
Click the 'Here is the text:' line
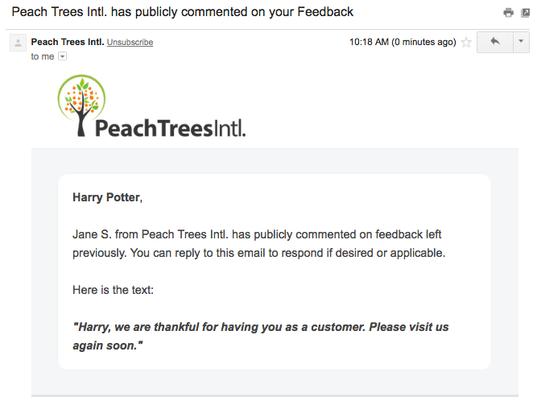pos(113,290)
